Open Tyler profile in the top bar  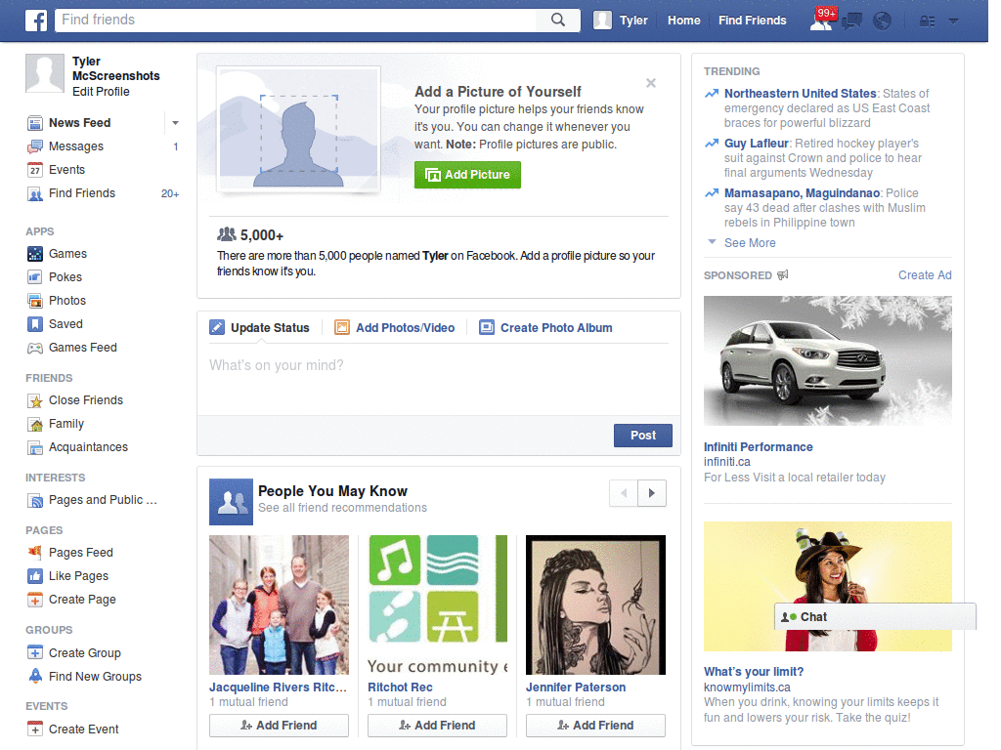621,21
